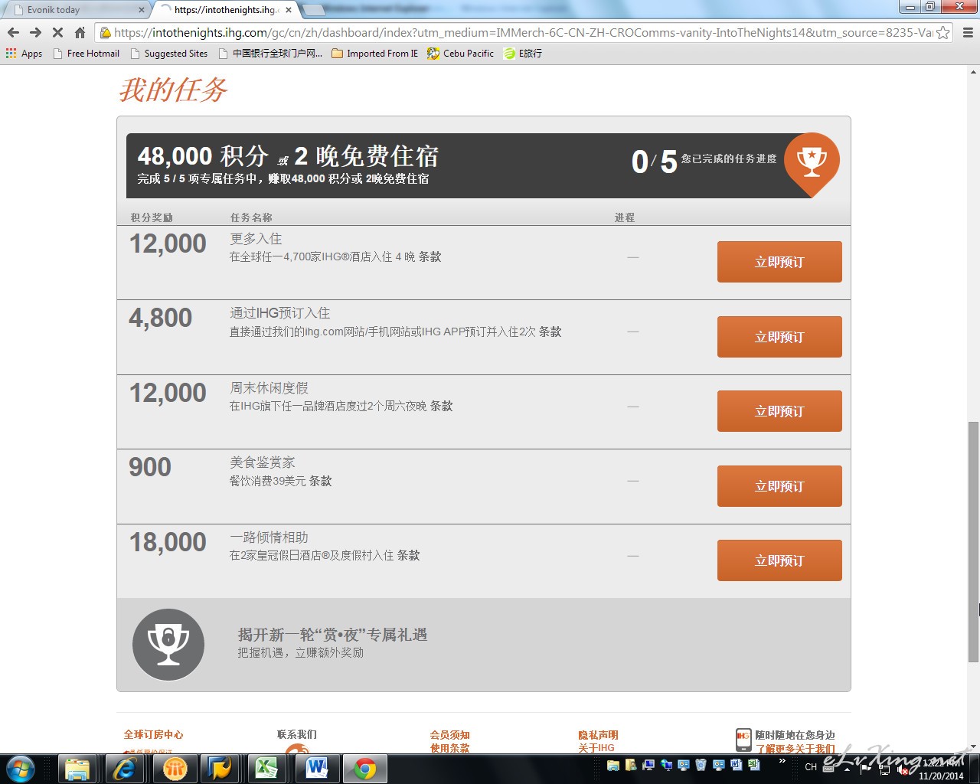
Task: Click the 我的任务 page heading
Action: 173,90
